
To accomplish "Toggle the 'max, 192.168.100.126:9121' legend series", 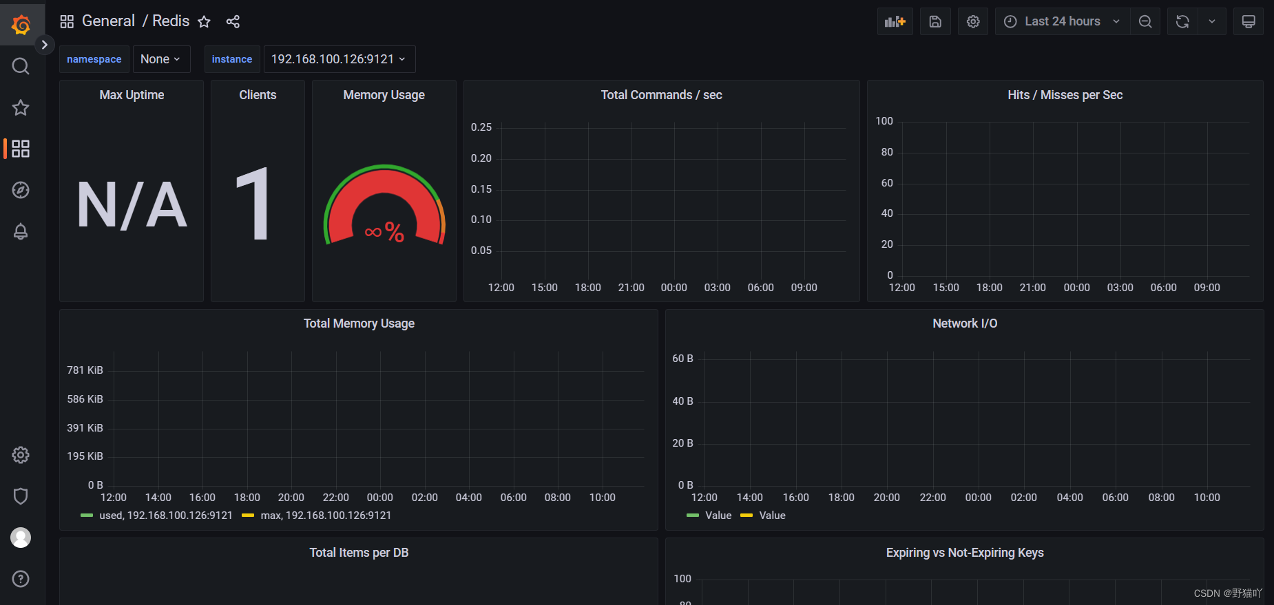I will (326, 516).
